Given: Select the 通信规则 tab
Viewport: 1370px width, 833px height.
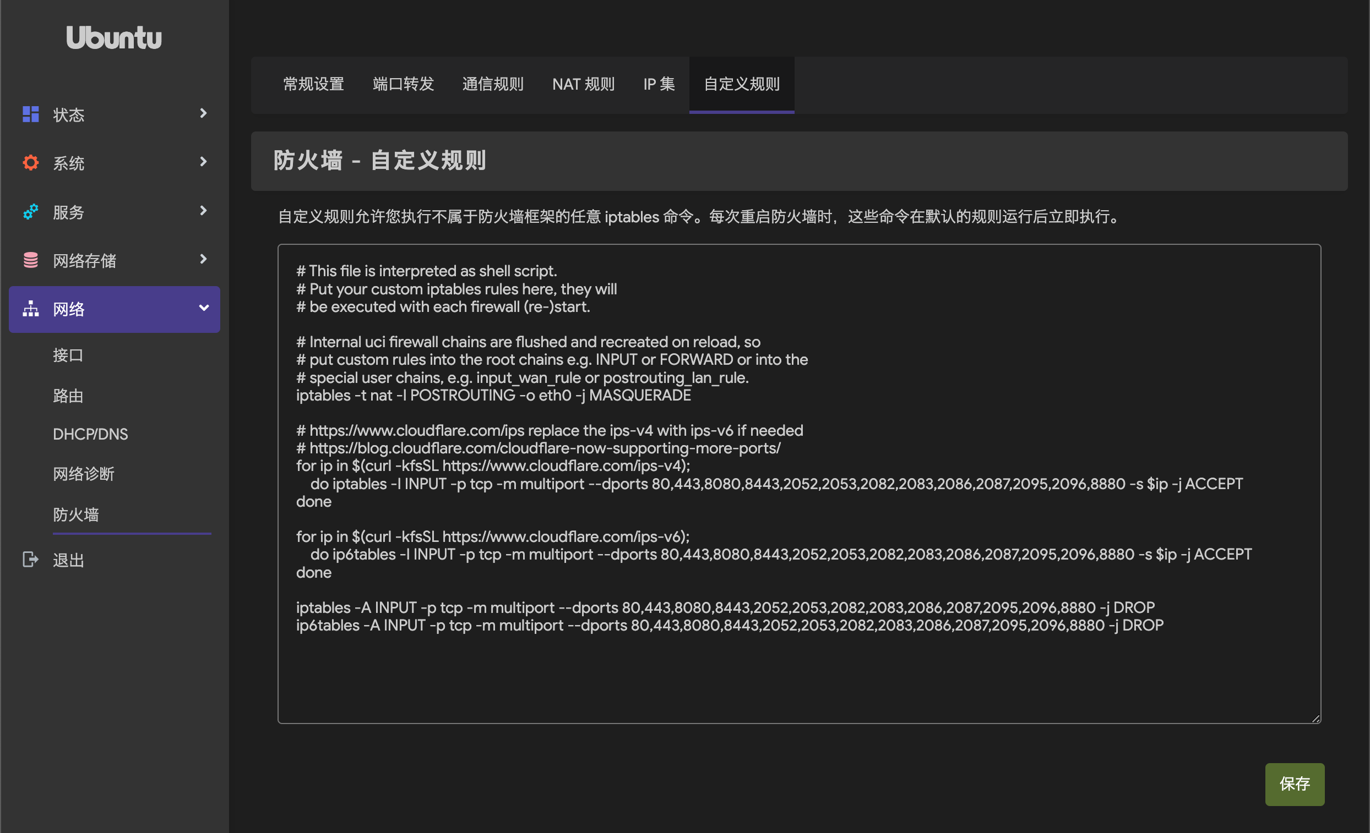Looking at the screenshot, I should click(x=493, y=85).
